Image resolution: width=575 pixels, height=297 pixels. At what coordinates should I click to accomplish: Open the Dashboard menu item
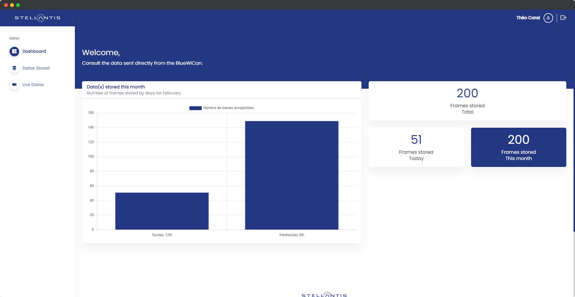(34, 52)
